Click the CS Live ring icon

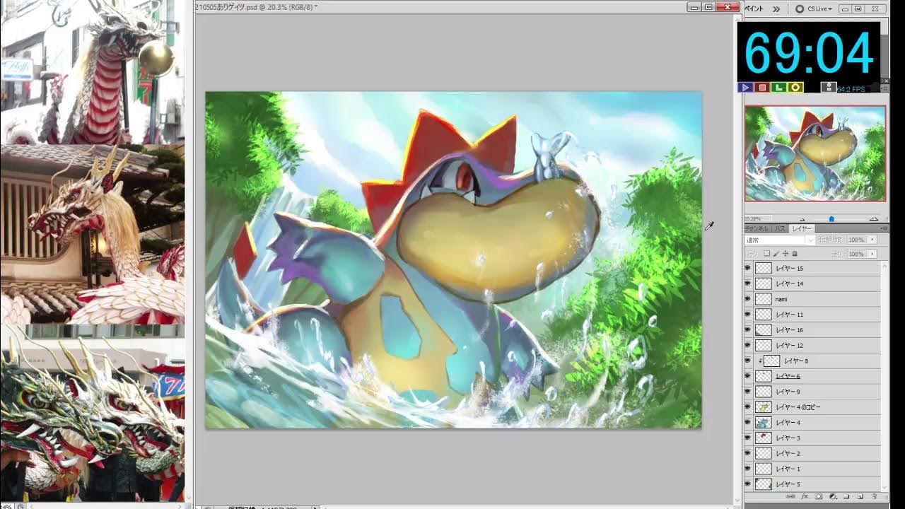[x=800, y=9]
